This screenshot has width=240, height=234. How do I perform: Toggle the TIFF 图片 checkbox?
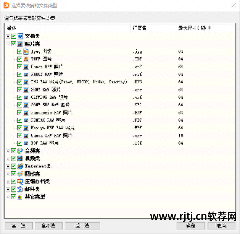19,59
